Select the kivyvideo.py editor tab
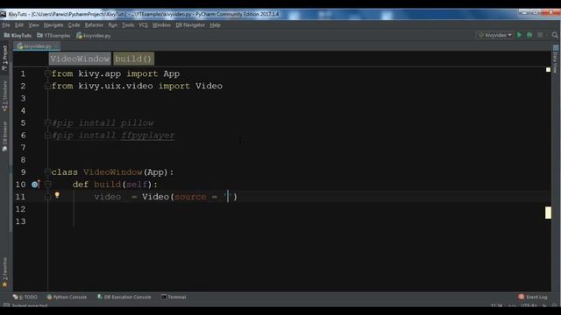The image size is (561, 315). (x=37, y=46)
